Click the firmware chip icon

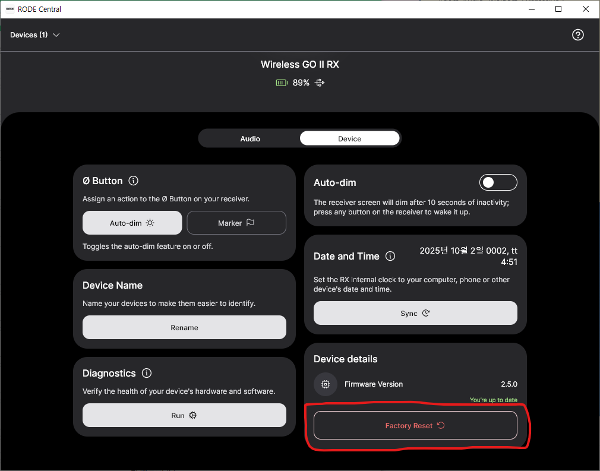click(326, 384)
